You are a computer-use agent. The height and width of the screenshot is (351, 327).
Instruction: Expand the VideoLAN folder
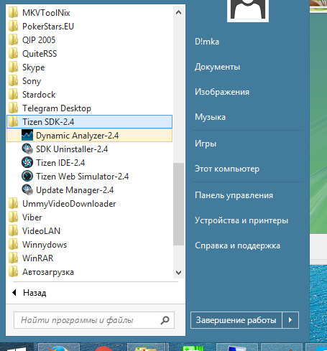coord(89,231)
